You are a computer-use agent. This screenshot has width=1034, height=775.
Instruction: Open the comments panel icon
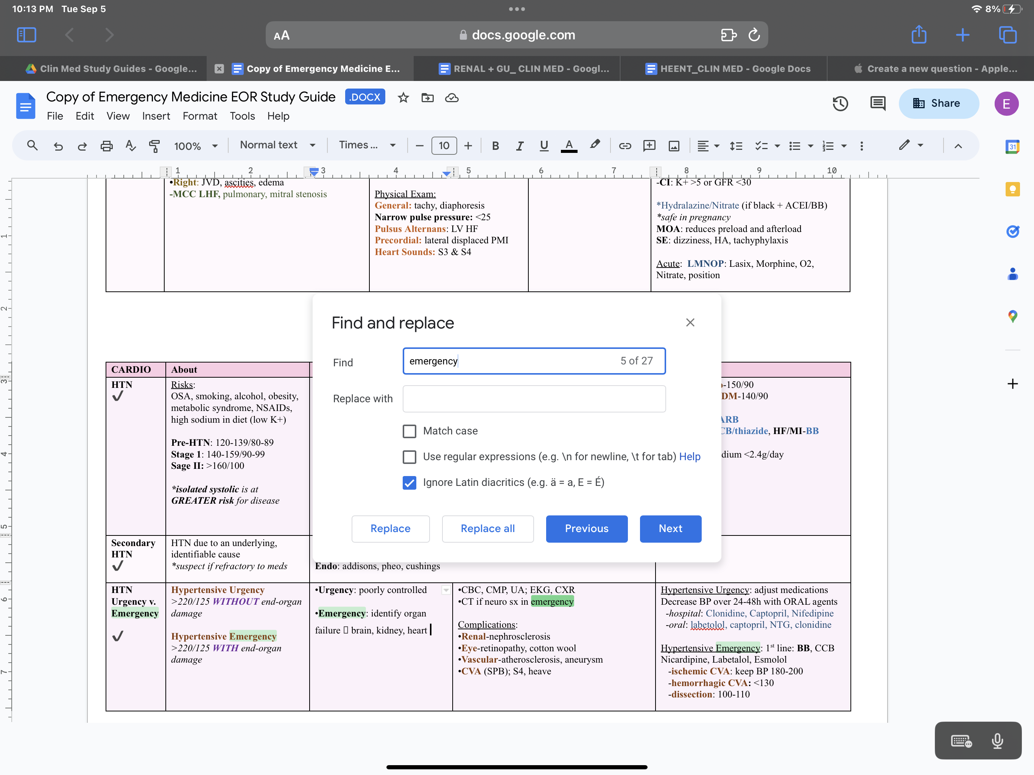click(x=877, y=103)
